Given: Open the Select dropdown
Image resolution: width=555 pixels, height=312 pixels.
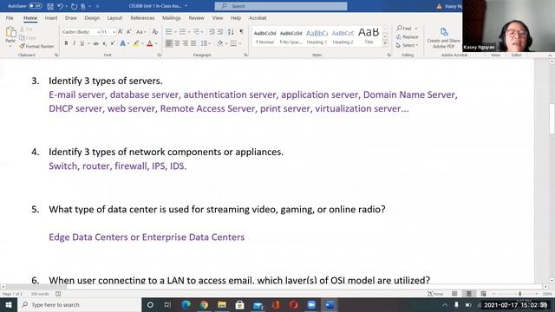Looking at the screenshot, I should pos(407,45).
